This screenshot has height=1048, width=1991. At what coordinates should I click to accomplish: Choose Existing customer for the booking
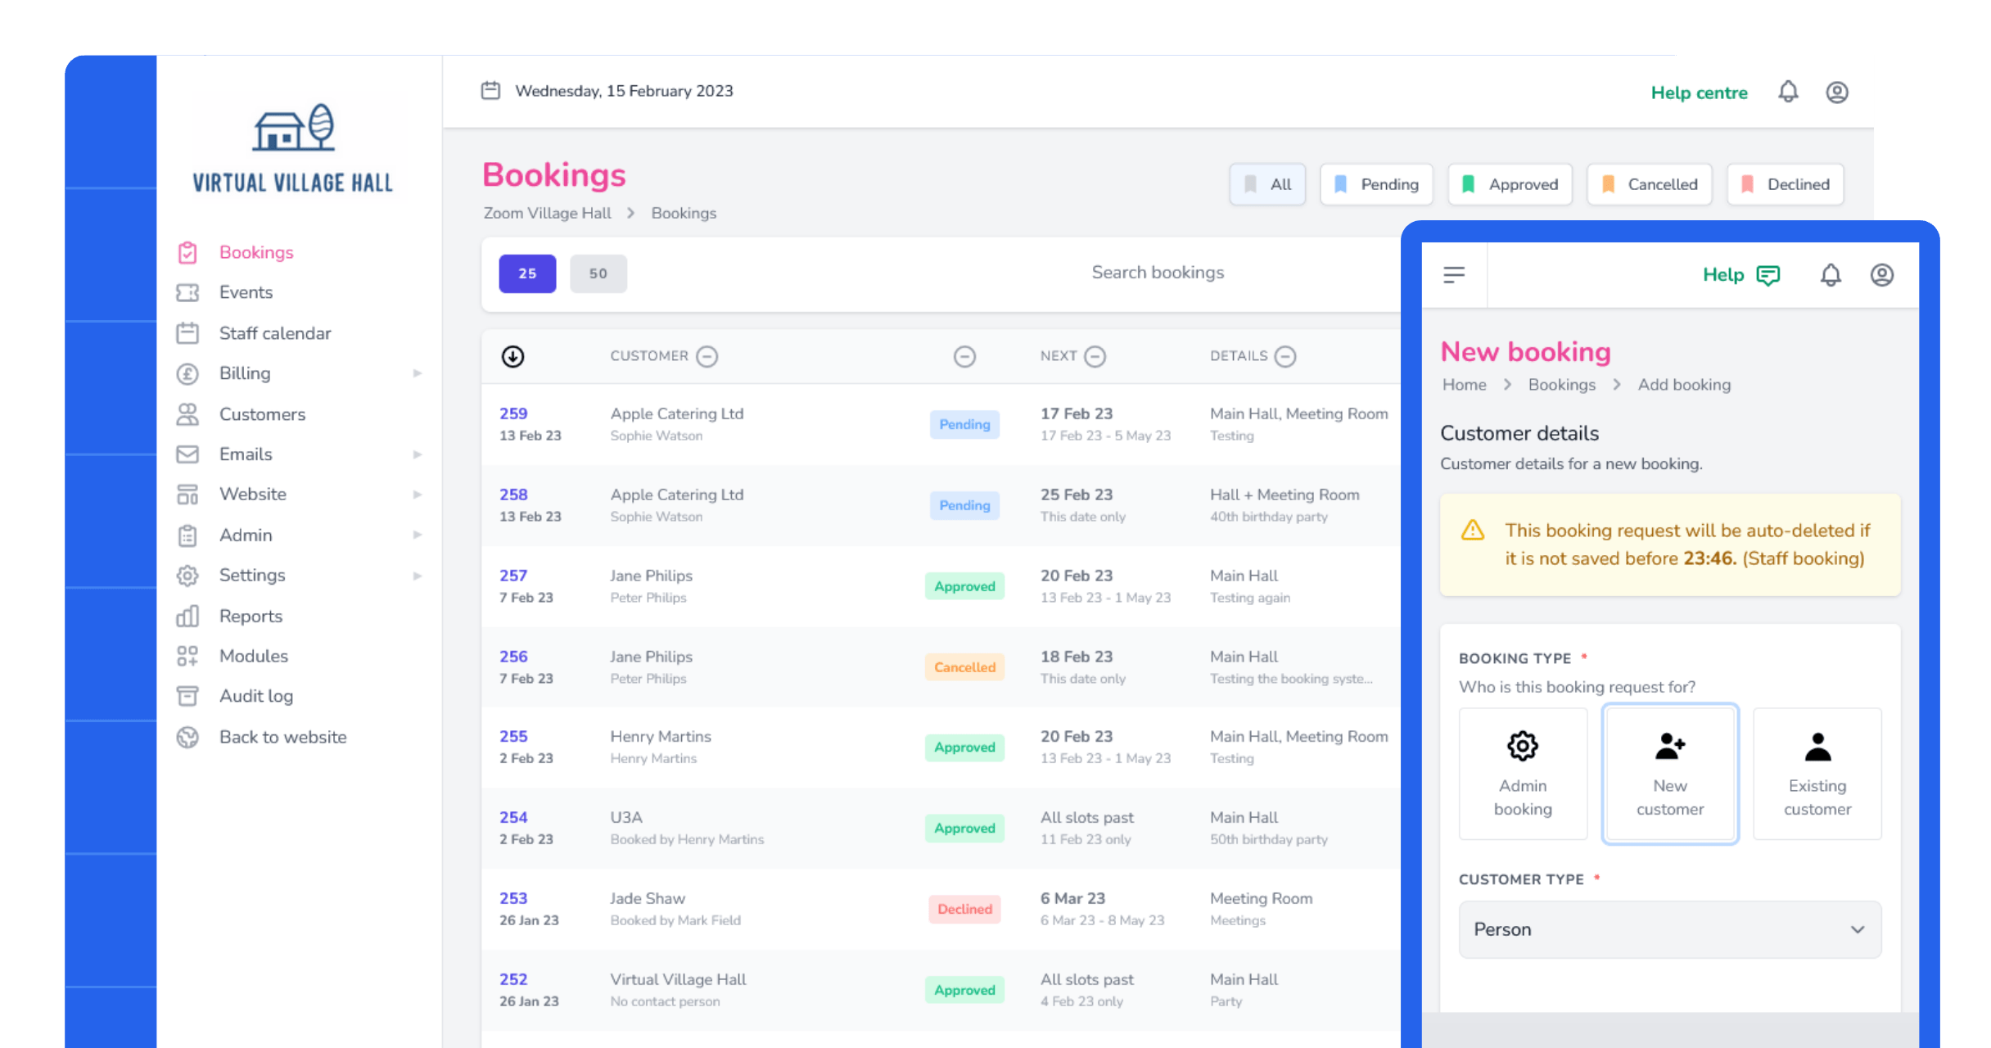1817,773
